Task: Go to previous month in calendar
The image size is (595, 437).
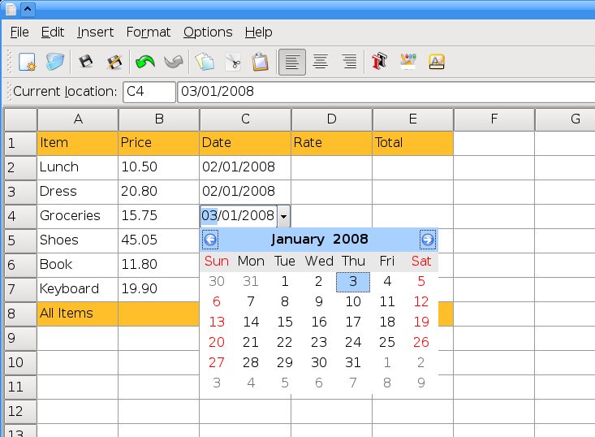Action: pyautogui.click(x=210, y=240)
